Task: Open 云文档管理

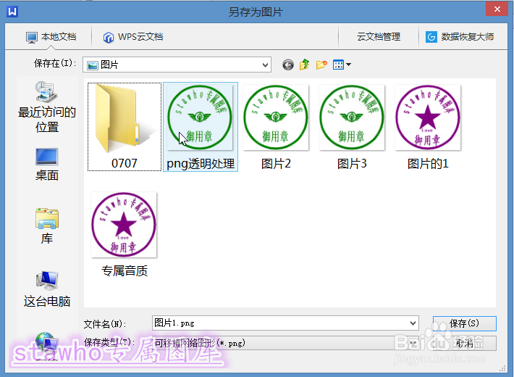Action: coord(379,37)
